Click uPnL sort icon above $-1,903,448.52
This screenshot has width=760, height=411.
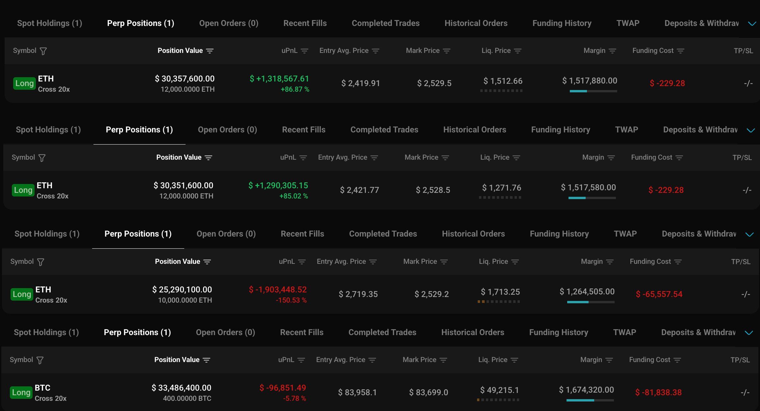pyautogui.click(x=302, y=262)
